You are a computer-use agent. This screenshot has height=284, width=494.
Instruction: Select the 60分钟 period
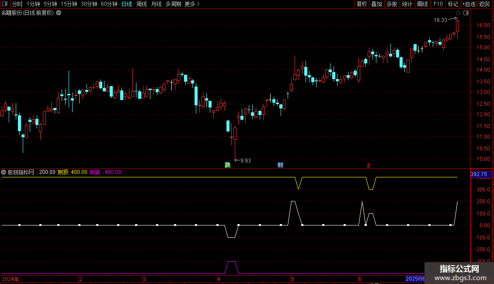pos(109,4)
